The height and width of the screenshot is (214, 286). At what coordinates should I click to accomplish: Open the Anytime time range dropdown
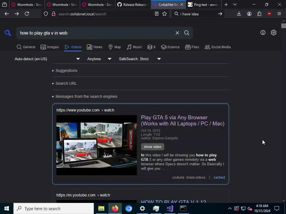(99, 59)
